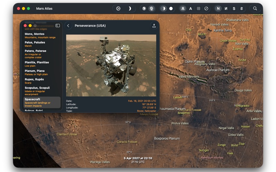Toggle the coordinate grid hash icon

tap(199, 8)
